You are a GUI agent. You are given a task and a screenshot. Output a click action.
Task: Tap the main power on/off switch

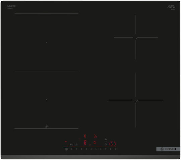(66, 149)
